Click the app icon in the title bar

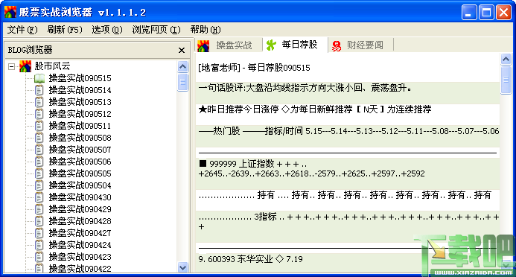tap(10, 12)
